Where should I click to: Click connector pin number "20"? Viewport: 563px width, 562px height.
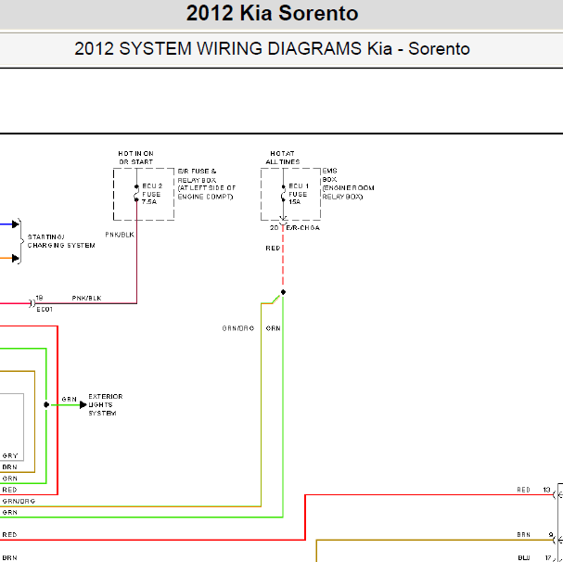click(274, 227)
